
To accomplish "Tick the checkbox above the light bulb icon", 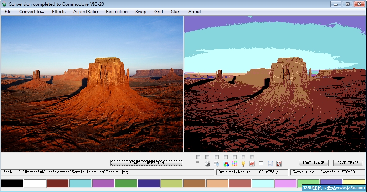I will pyautogui.click(x=243, y=157).
